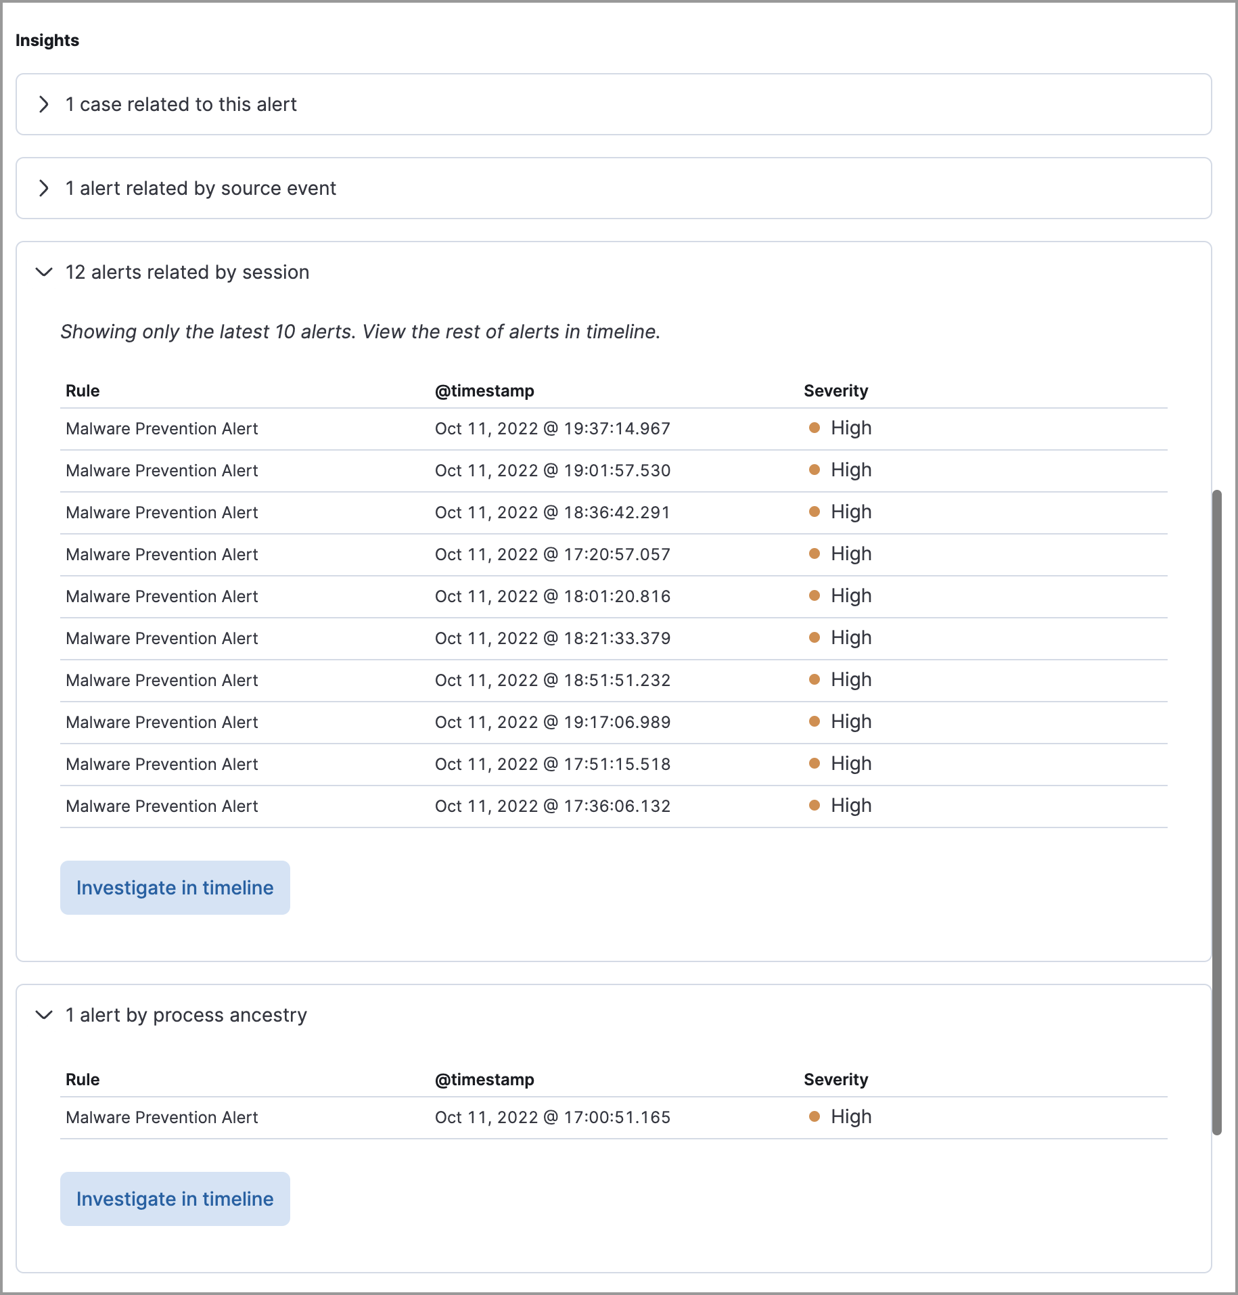Viewport: 1238px width, 1295px height.
Task: Click Investigate in timeline under the session alerts
Action: tap(175, 887)
